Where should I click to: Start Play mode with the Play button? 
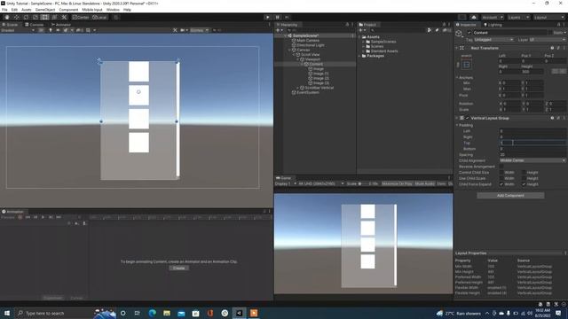click(268, 17)
